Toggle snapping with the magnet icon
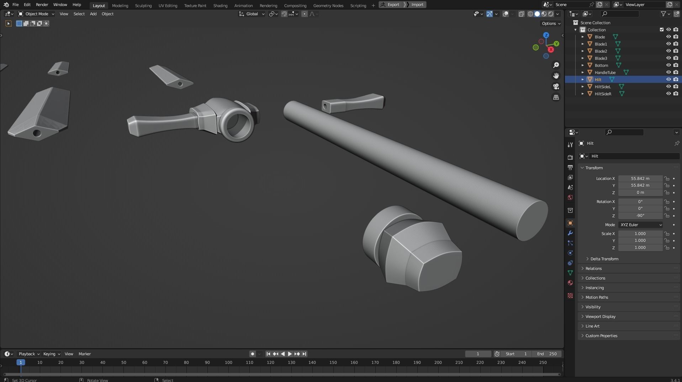This screenshot has width=682, height=382. (x=284, y=14)
